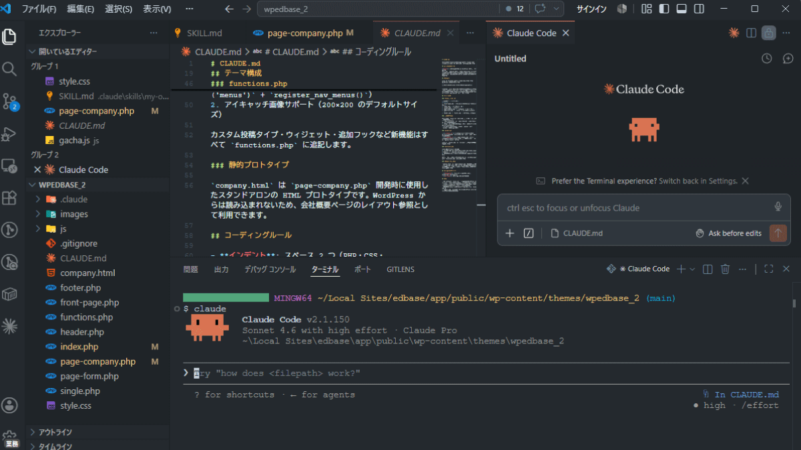Viewport: 801px width, 450px height.
Task: Open the 表示(V) menu
Action: click(157, 9)
